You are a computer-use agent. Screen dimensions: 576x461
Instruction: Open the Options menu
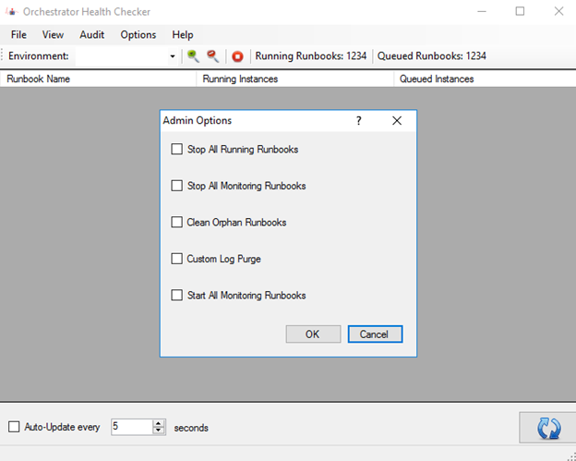click(138, 34)
